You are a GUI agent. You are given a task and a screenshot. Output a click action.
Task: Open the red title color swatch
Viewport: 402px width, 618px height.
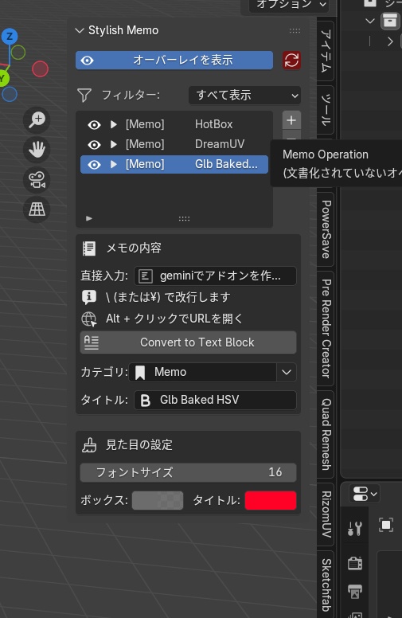271,501
